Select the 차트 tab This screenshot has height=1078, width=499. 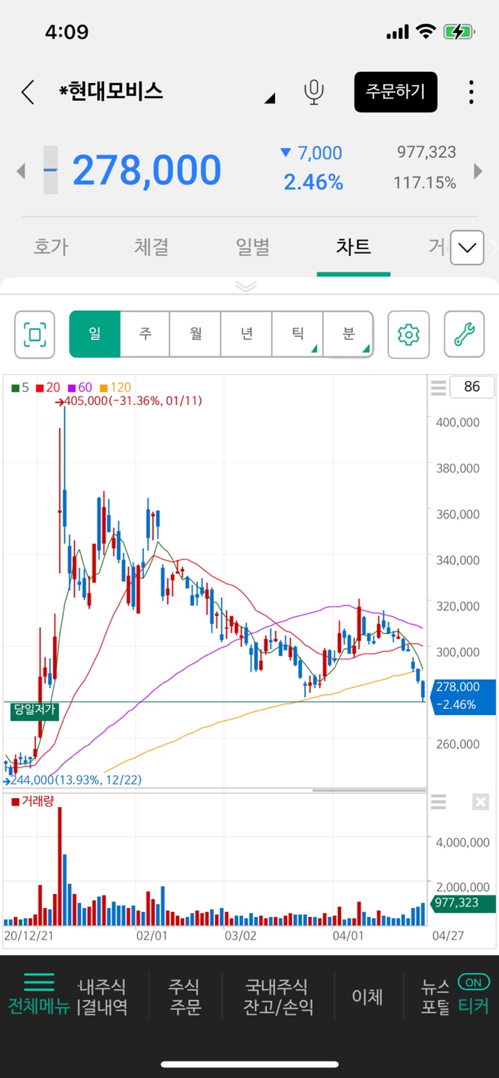354,247
